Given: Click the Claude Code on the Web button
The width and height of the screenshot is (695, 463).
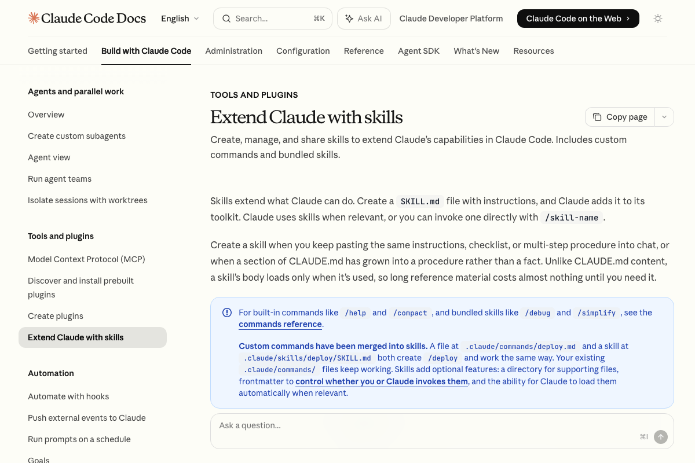Looking at the screenshot, I should pyautogui.click(x=578, y=19).
